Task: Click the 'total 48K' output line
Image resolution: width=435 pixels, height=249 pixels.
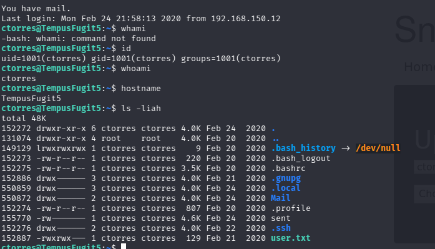Action: [24, 119]
